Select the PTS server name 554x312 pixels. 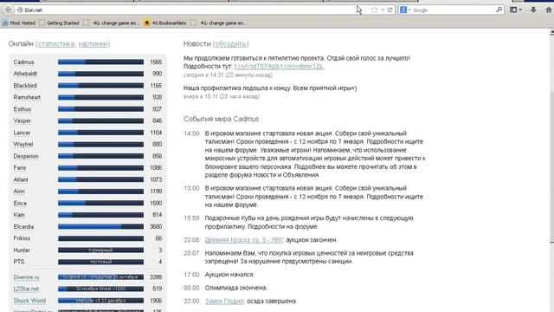(x=19, y=262)
